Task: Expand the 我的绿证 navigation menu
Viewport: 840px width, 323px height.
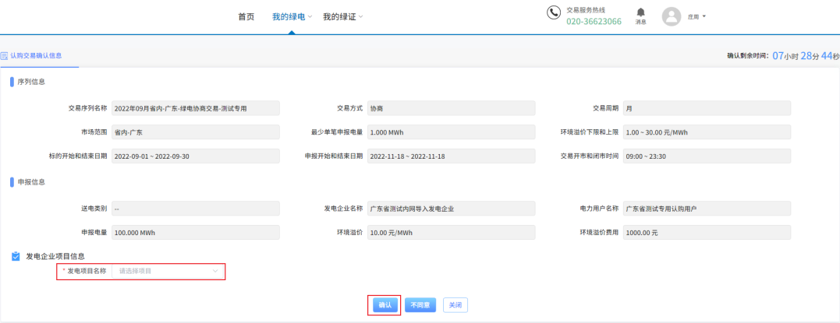Action: (343, 16)
